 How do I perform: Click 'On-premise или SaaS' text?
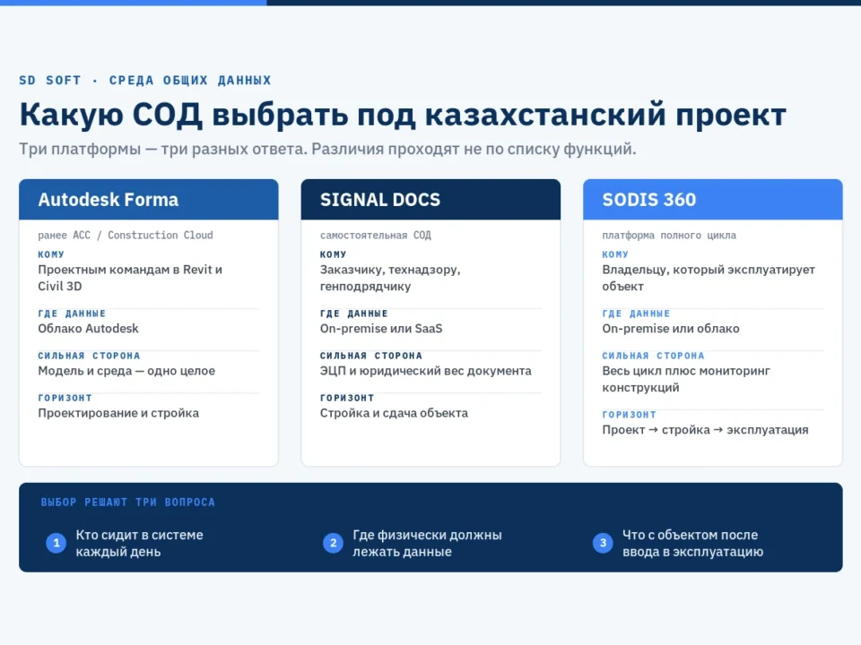click(381, 329)
